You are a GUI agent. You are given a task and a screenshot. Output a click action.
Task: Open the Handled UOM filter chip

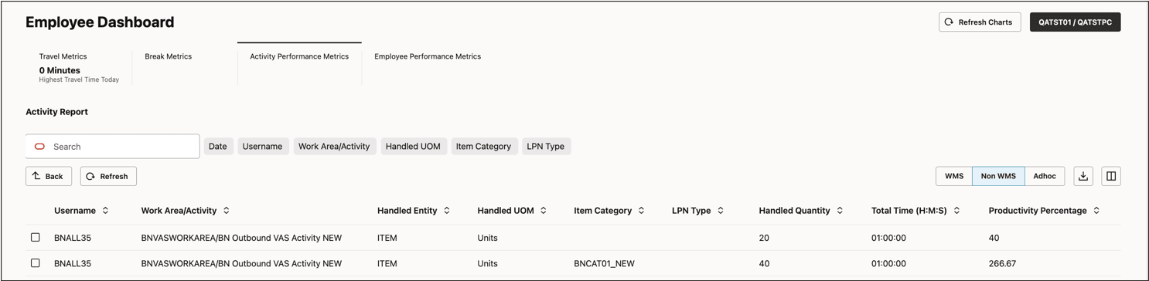pos(413,147)
